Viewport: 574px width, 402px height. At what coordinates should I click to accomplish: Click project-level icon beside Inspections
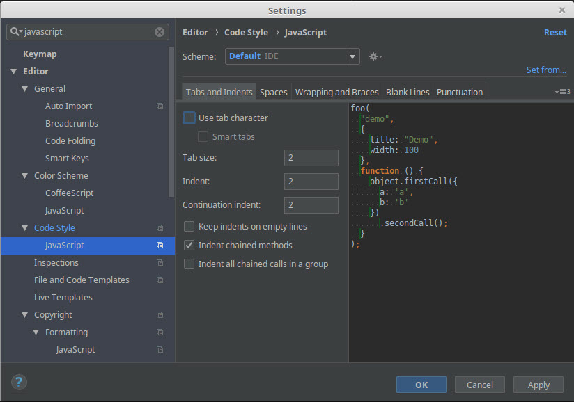pos(160,263)
